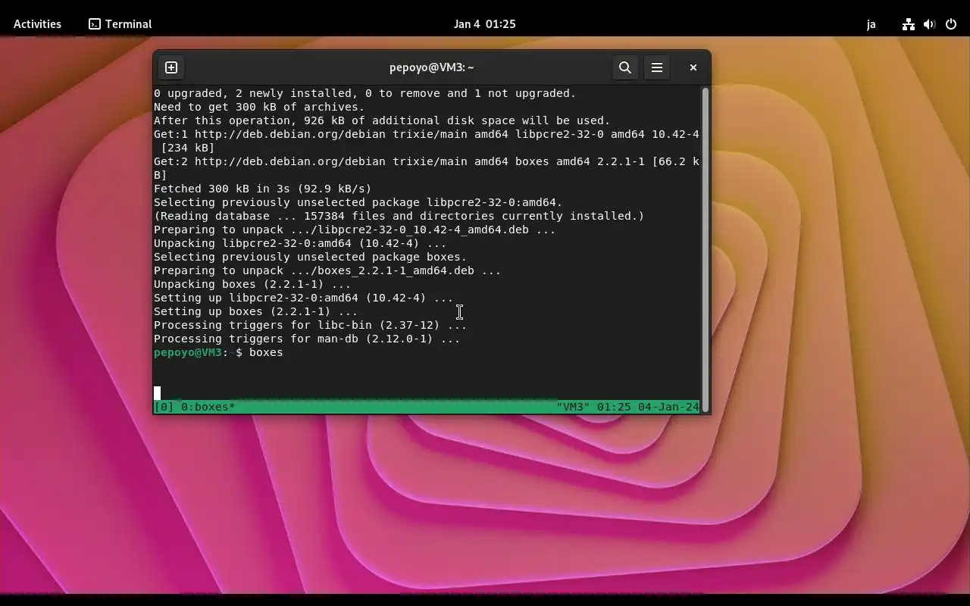Click 04-Jan-24 date in tmux status bar
This screenshot has width=970, height=606.
(668, 408)
